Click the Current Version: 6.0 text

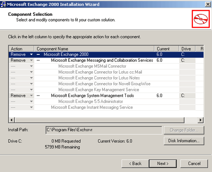click(x=115, y=141)
